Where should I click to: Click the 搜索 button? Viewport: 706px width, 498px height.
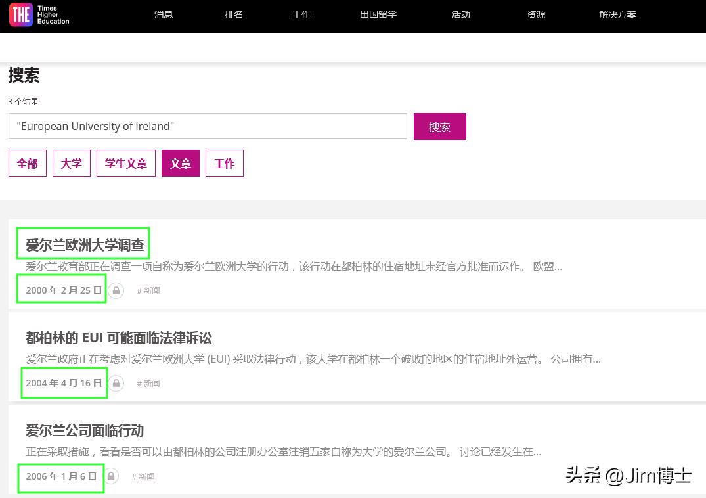tap(439, 127)
